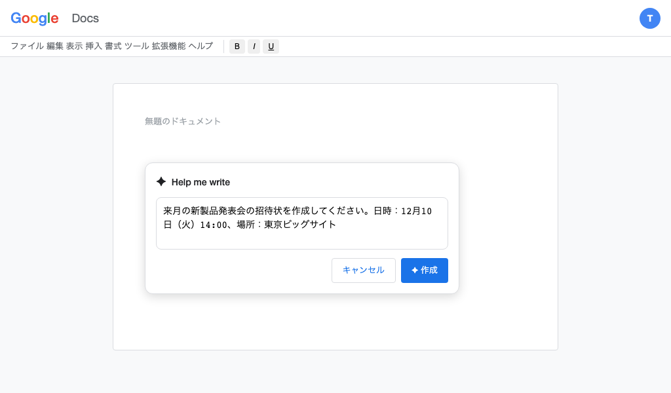Open the ファイル menu
The image size is (671, 393).
coord(27,46)
